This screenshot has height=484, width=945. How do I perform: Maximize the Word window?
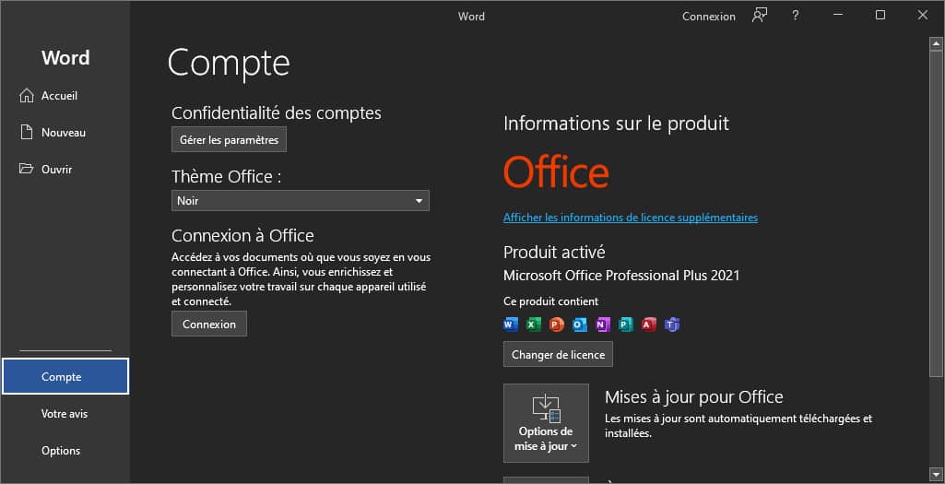click(x=880, y=15)
